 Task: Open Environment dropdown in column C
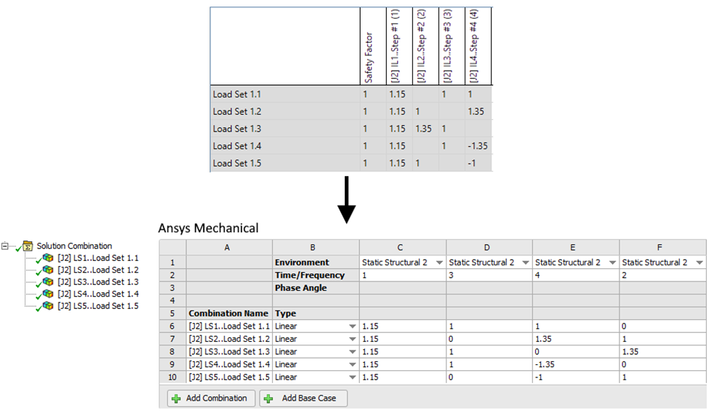[439, 262]
